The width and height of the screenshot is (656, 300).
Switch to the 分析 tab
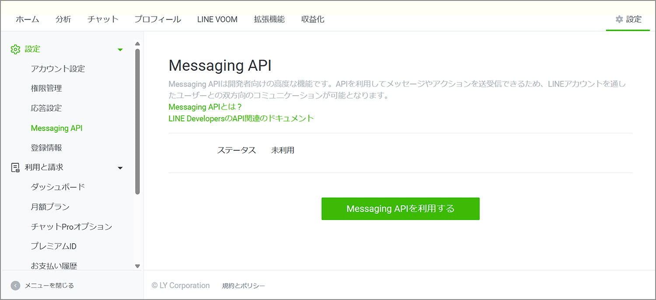click(x=63, y=19)
